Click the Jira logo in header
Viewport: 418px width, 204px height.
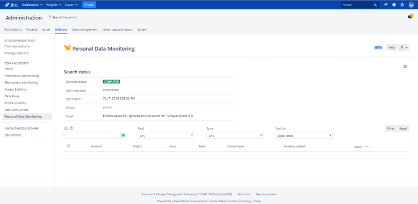pos(11,5)
